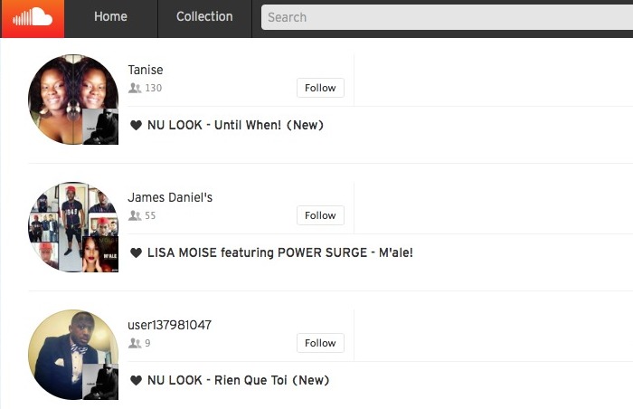Click the SoundCloud logo icon

pos(33,16)
